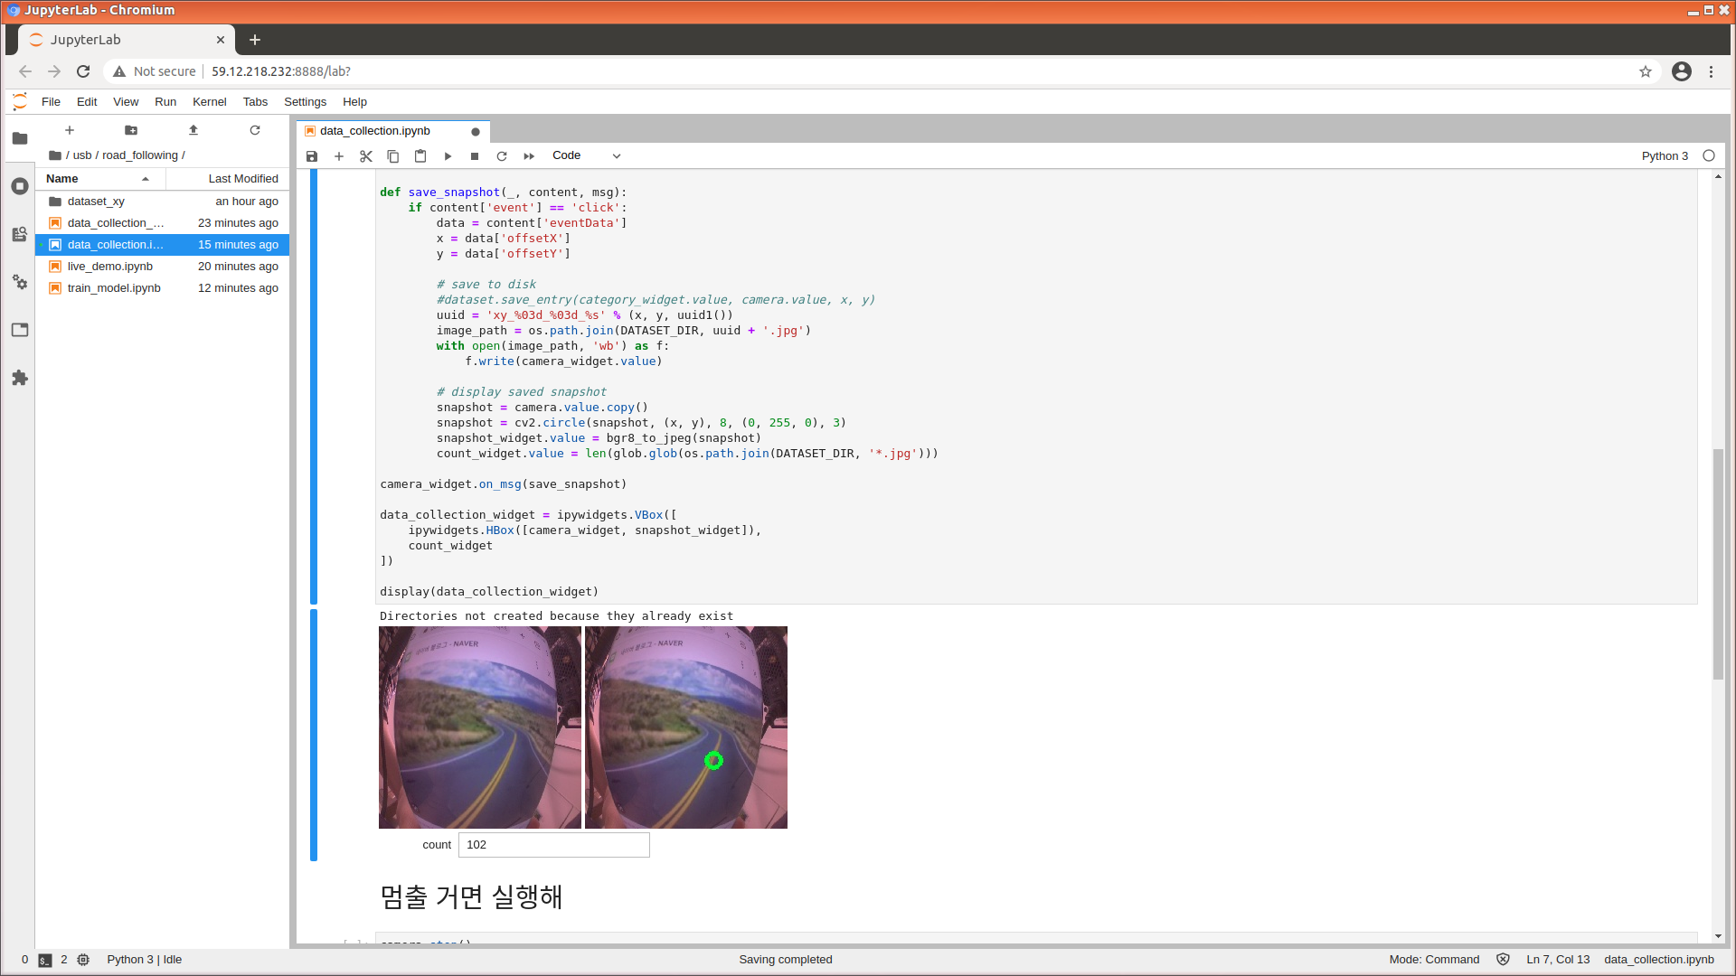The image size is (1736, 976).
Task: Interrupt the kernel with the stop icon
Action: point(475,156)
